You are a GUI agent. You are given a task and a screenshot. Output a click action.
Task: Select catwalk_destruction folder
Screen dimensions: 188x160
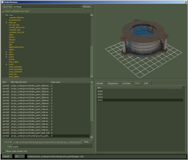point(17,28)
